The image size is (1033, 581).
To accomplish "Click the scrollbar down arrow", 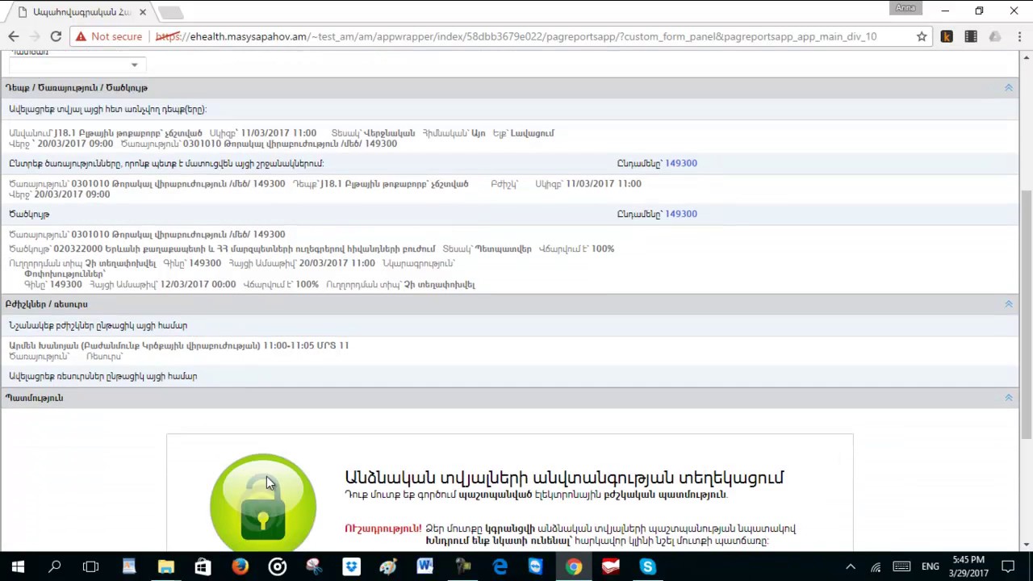I will pyautogui.click(x=1026, y=545).
